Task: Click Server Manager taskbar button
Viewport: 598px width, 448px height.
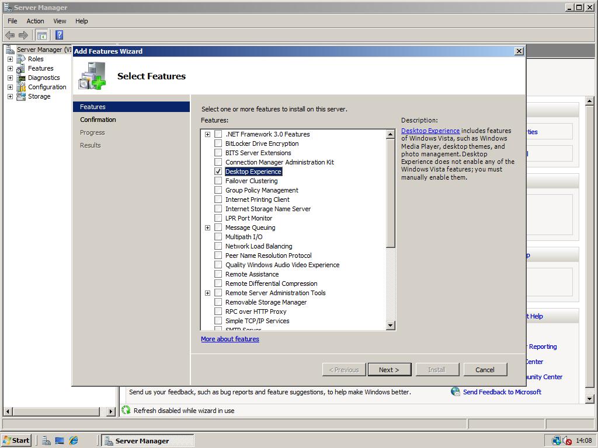Action: click(x=148, y=441)
